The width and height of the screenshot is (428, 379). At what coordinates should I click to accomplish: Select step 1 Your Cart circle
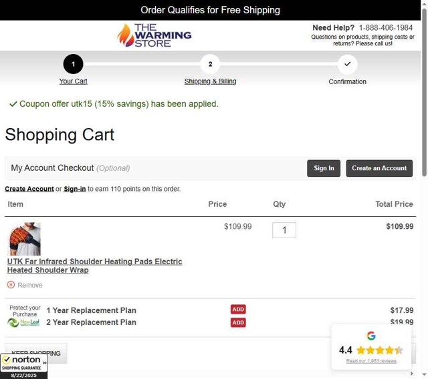tap(73, 64)
